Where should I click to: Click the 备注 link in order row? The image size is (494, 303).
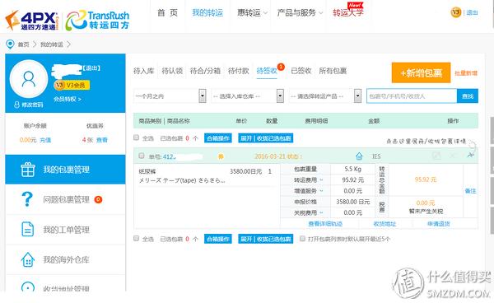tap(470, 191)
